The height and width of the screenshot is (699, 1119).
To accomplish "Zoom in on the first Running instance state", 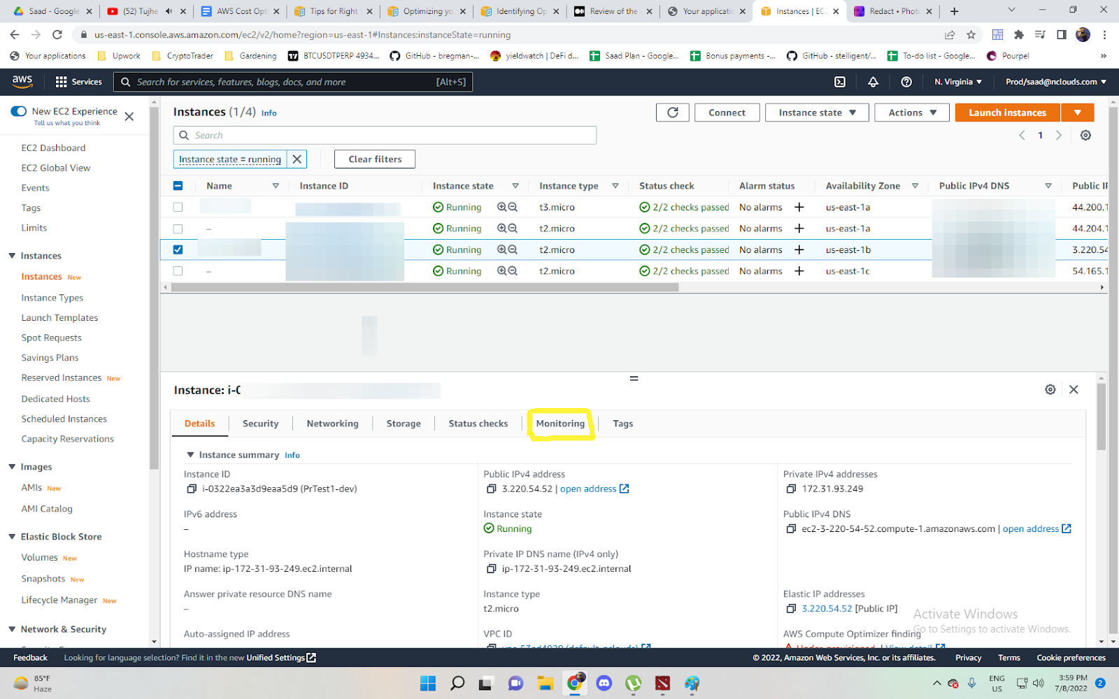I will (x=501, y=207).
